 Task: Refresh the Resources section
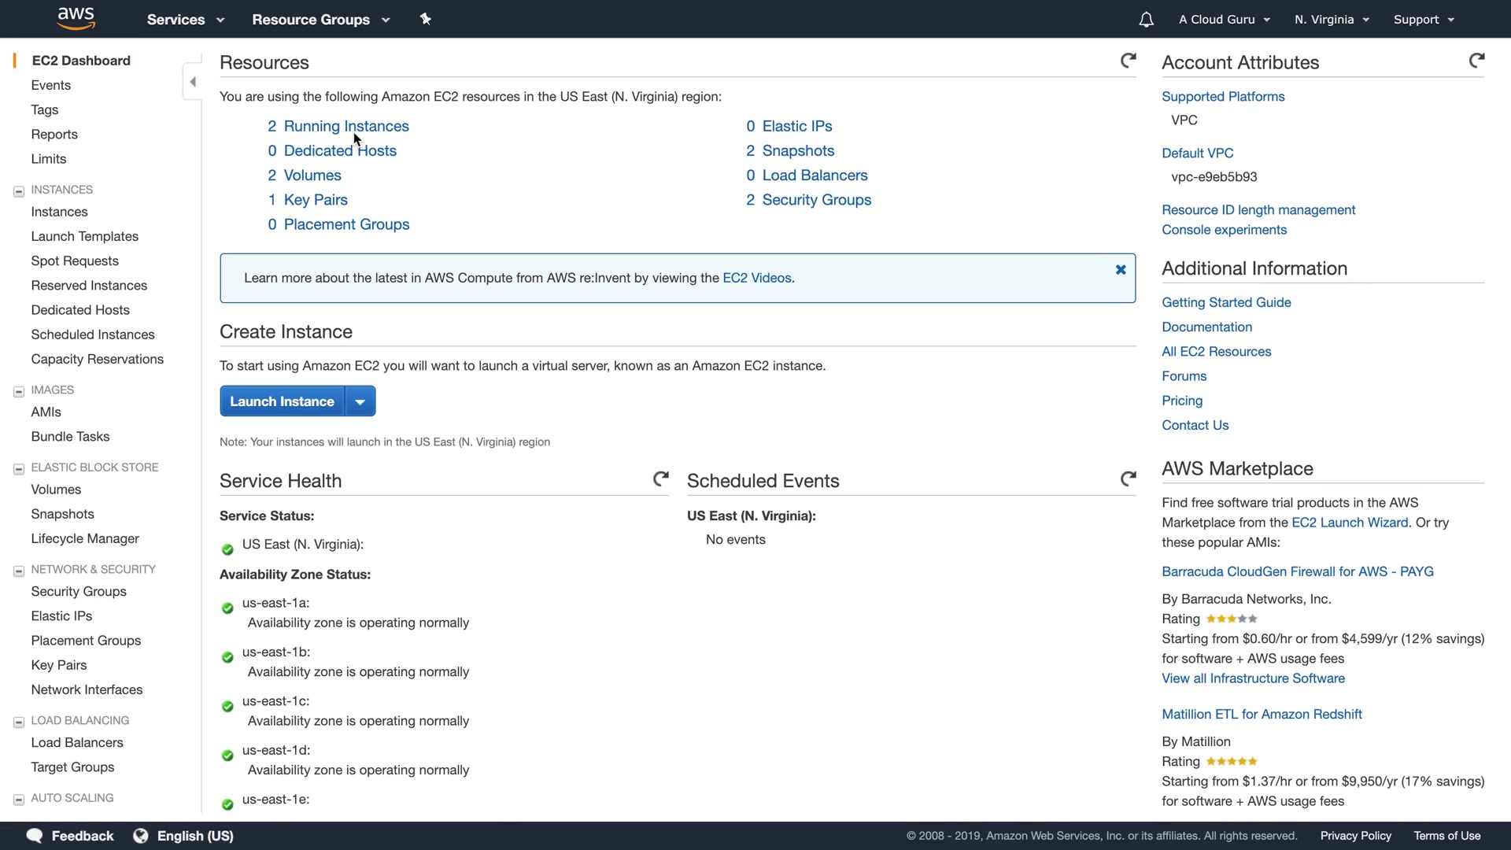(1128, 61)
